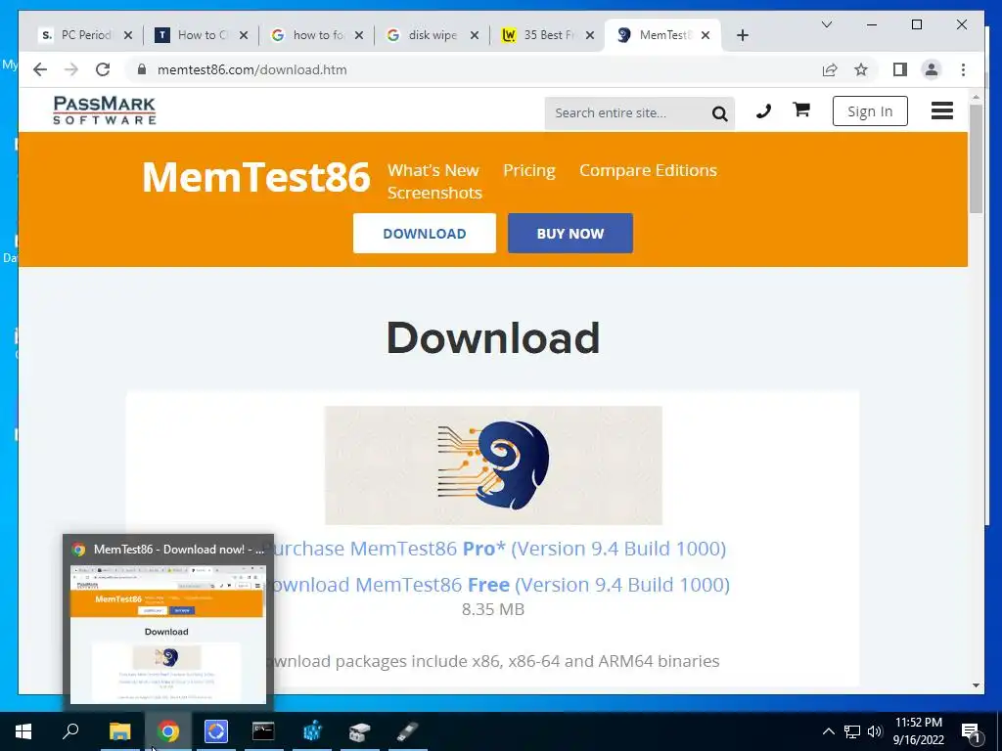Bookmark this page with star icon
This screenshot has width=1002, height=751.
(861, 69)
